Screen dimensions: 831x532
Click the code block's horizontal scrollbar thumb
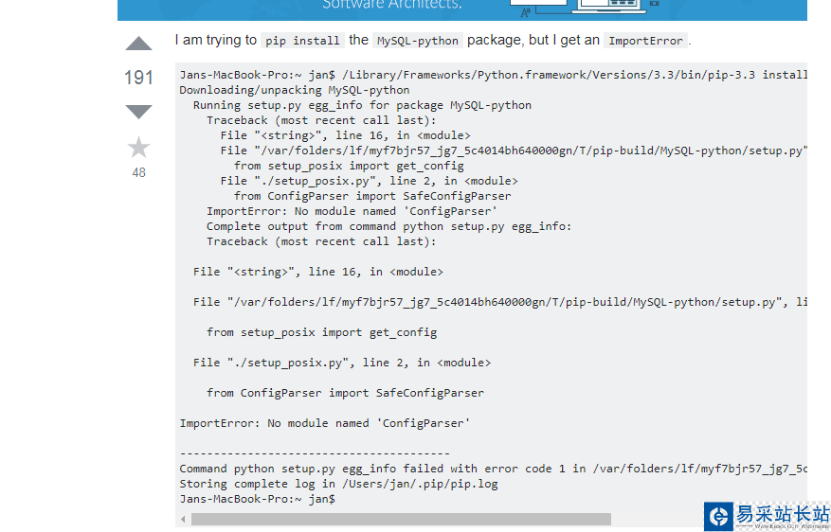click(x=400, y=519)
